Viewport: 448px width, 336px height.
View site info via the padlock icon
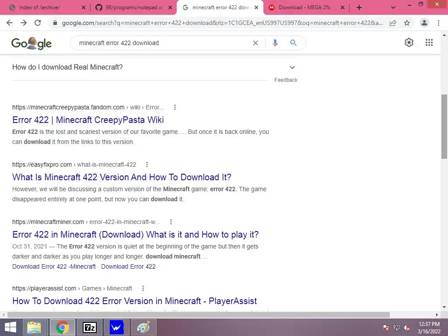coord(55,23)
